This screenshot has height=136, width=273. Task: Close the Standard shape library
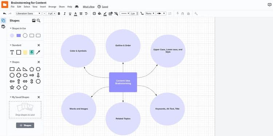pyautogui.click(x=39, y=45)
